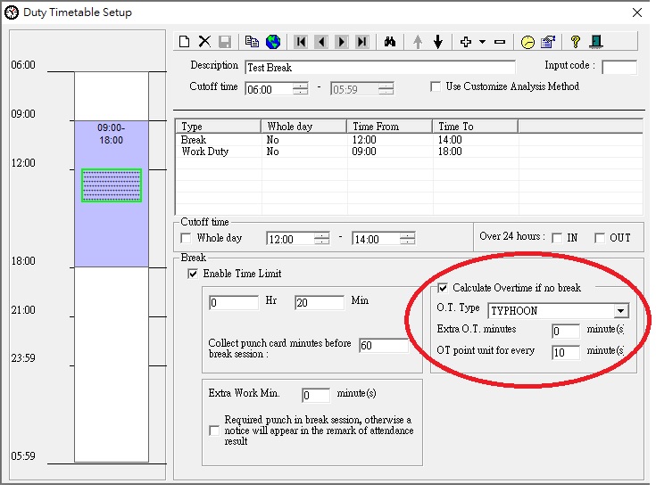Click the Collect punch card minutes field
Viewport: 656px width, 492px height.
click(384, 346)
